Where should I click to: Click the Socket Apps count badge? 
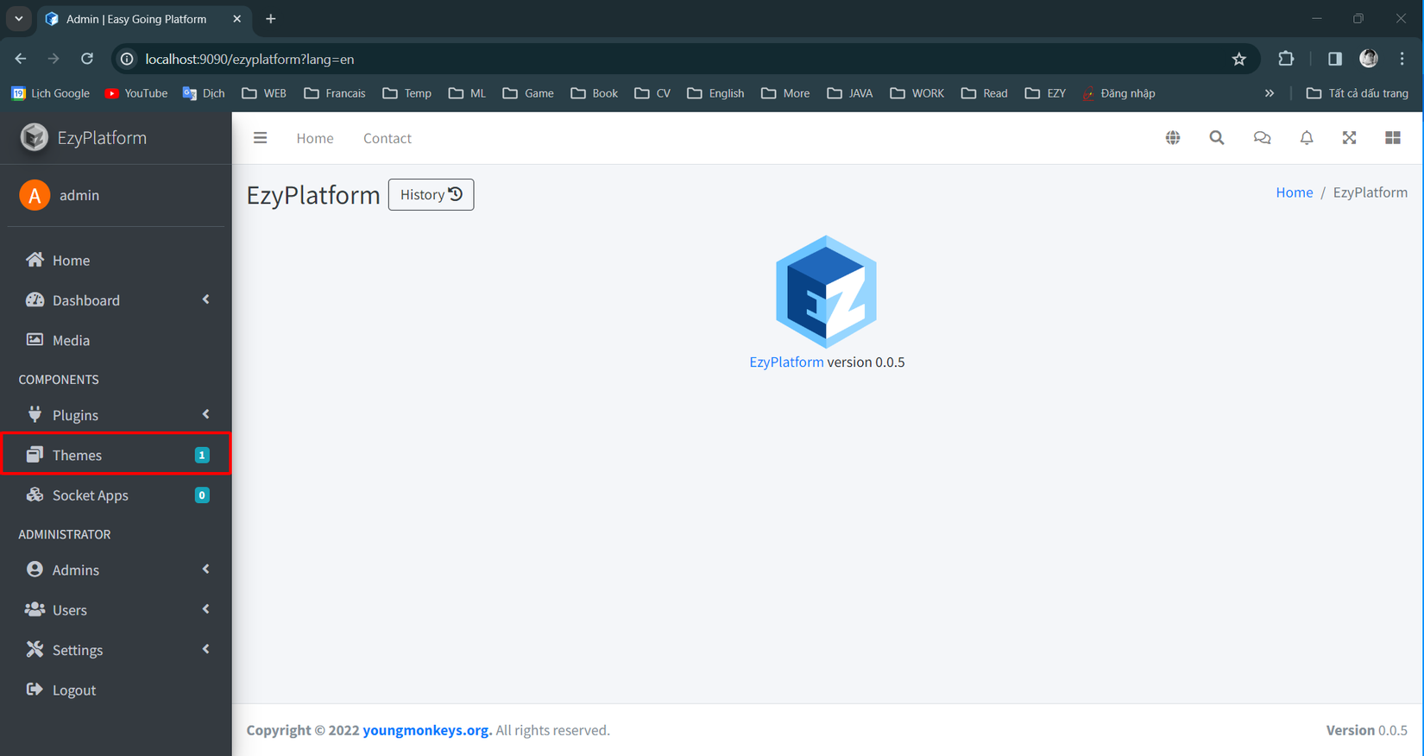tap(202, 495)
